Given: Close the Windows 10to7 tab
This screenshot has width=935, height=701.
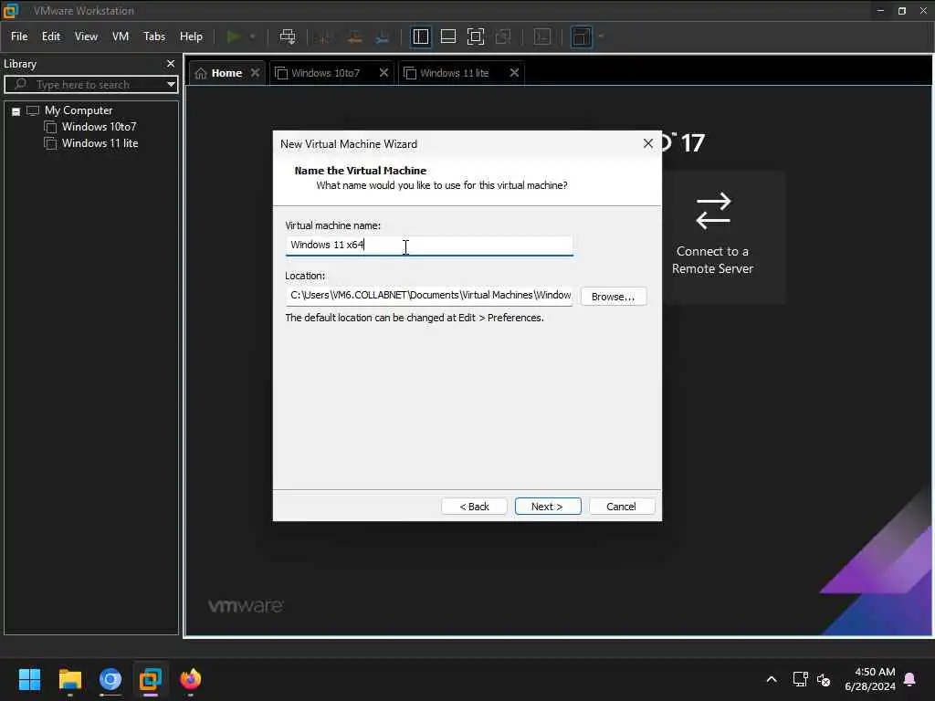Looking at the screenshot, I should (384, 73).
